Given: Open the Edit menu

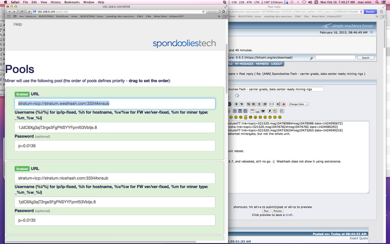Looking at the screenshot, I should 34,2.
